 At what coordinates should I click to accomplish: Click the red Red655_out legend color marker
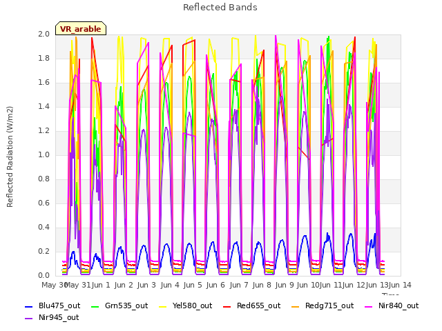(227, 307)
